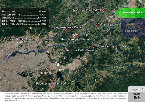Click the Rodovia Fernão Dias map pin

pos(4,40)
